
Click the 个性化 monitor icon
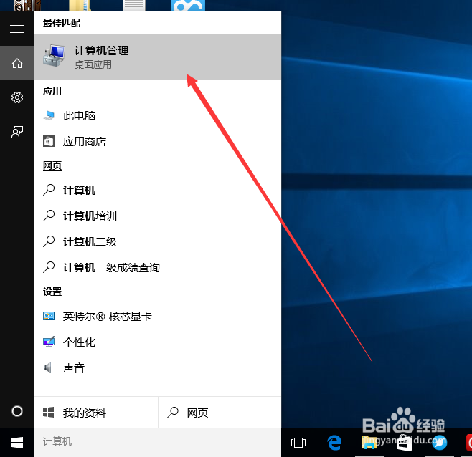49,342
